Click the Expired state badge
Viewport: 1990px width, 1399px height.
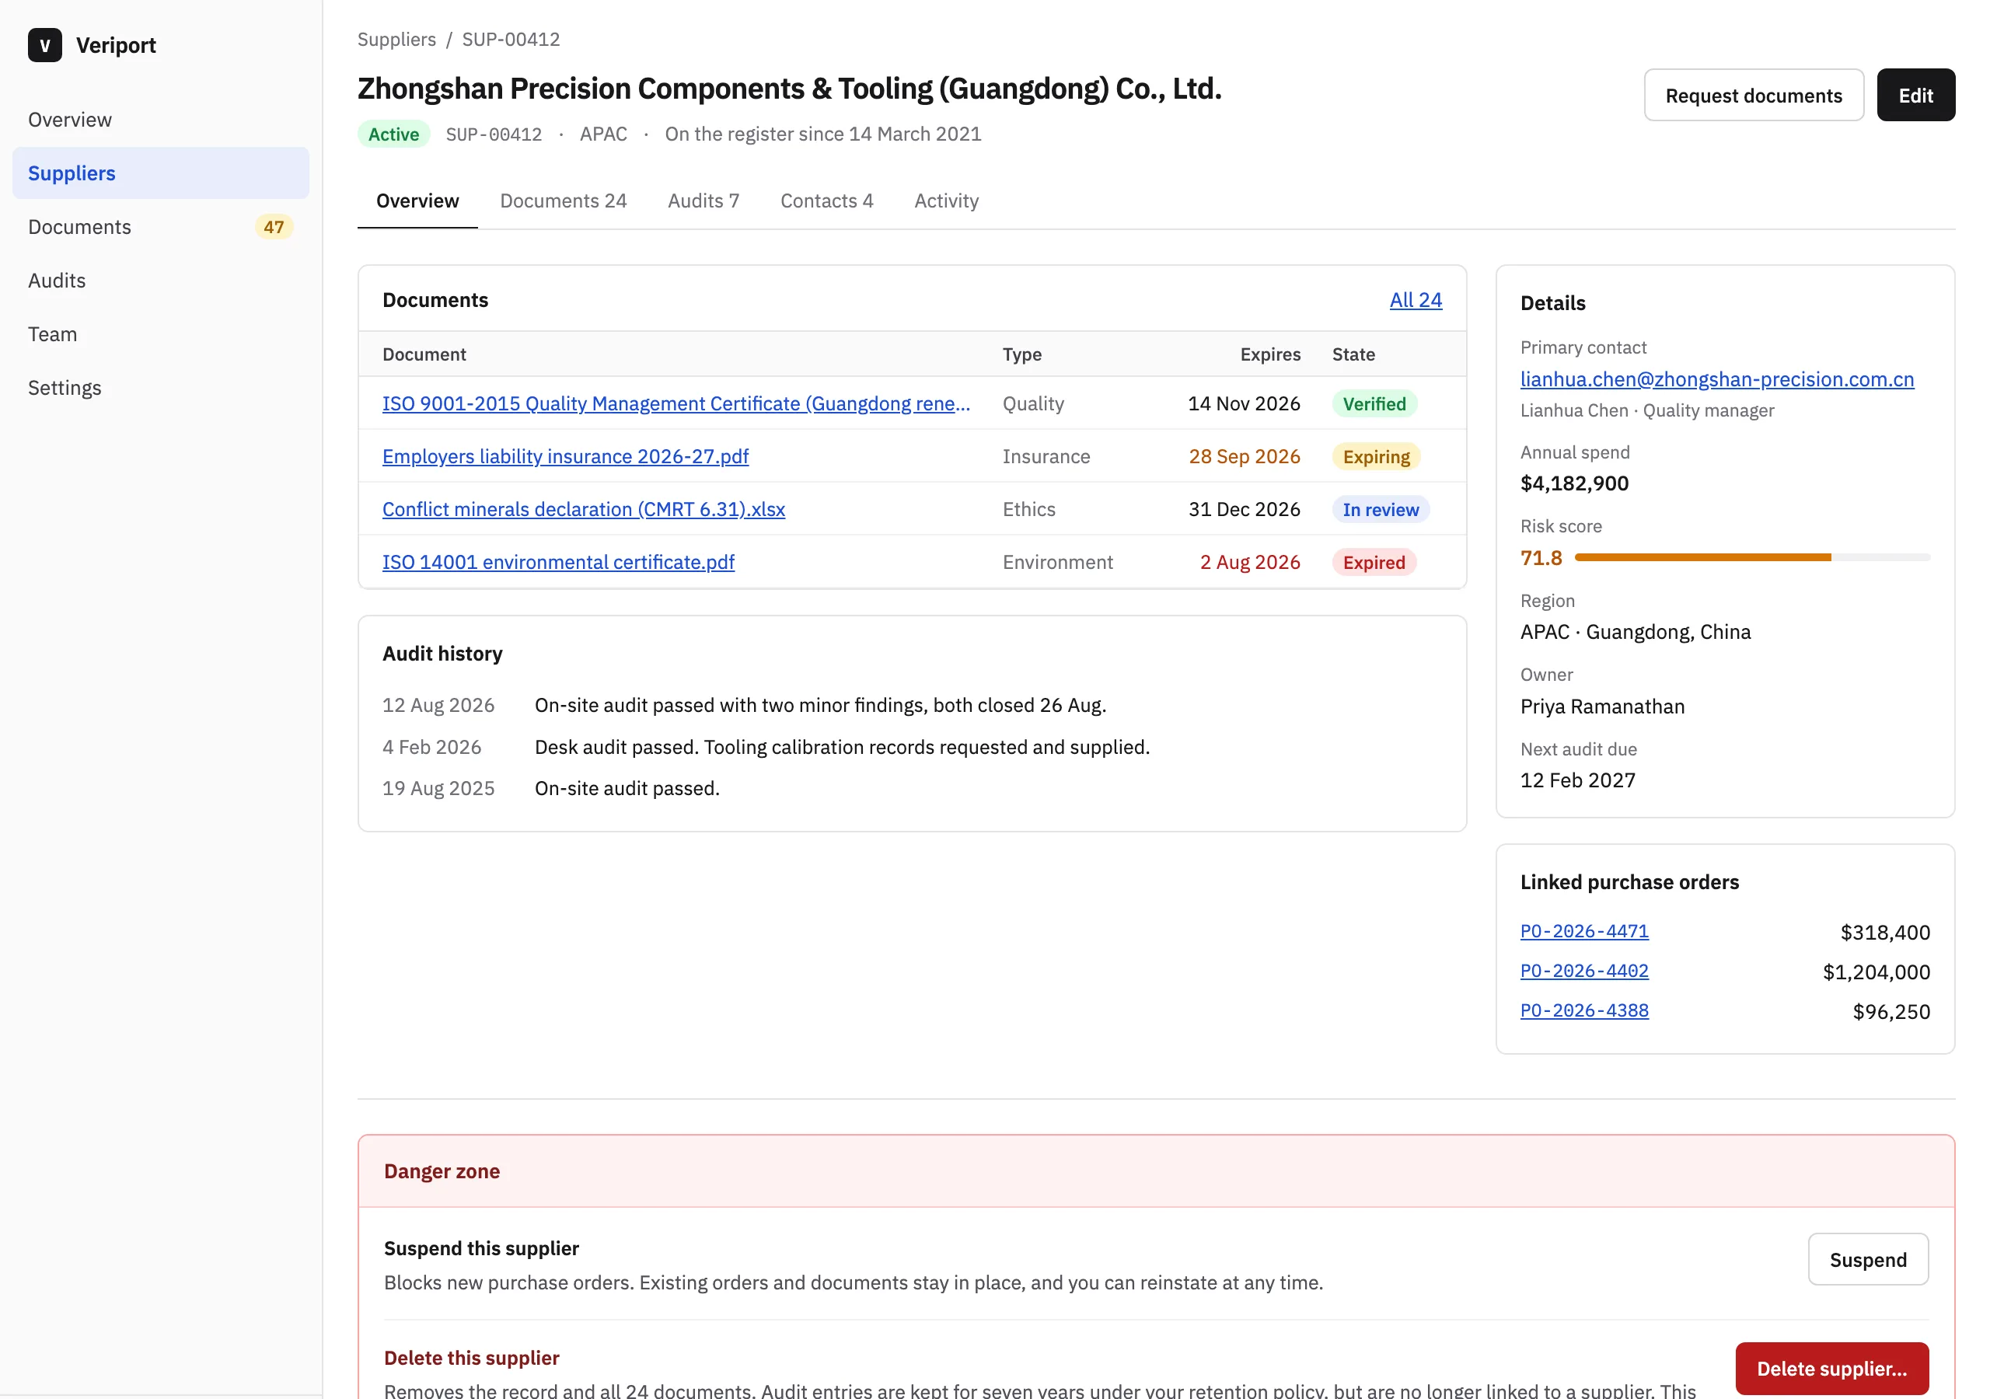click(1374, 563)
